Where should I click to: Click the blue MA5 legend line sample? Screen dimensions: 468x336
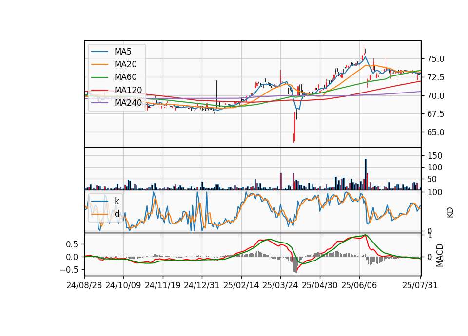point(99,52)
